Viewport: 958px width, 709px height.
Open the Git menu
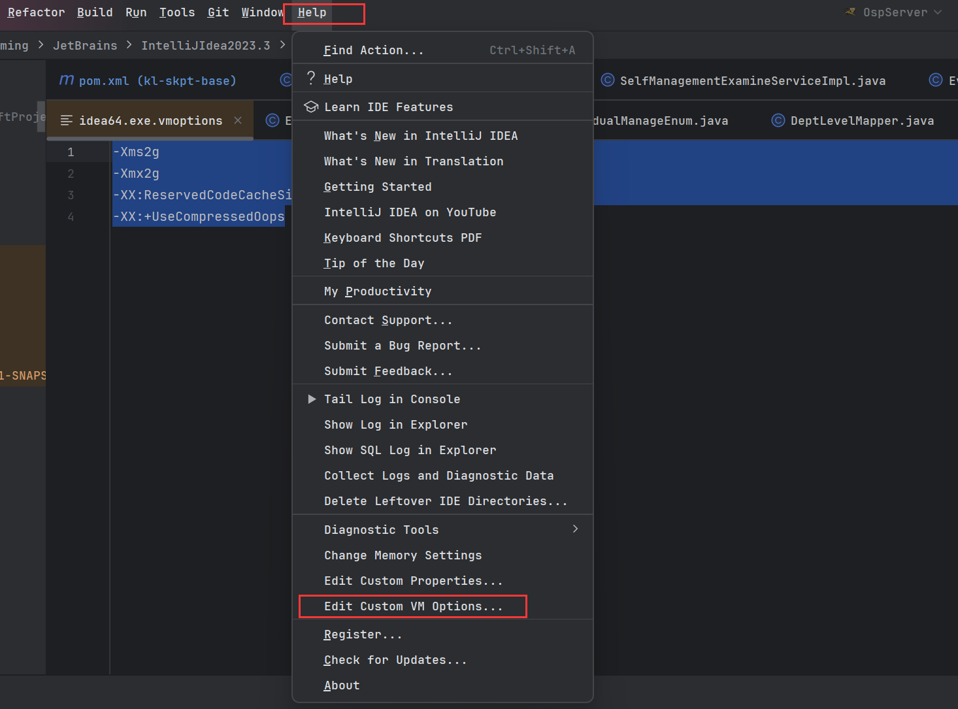click(x=218, y=12)
